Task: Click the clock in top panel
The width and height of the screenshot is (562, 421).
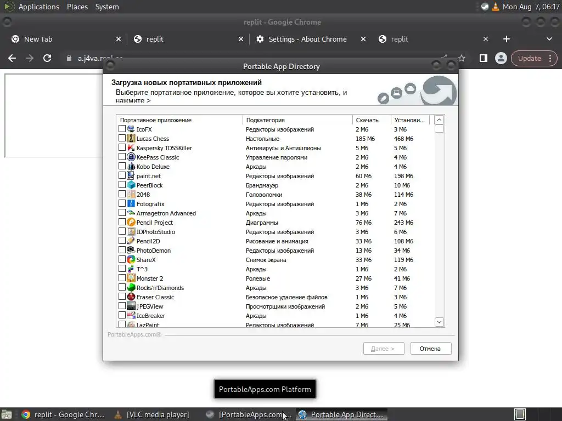Action: (531, 7)
